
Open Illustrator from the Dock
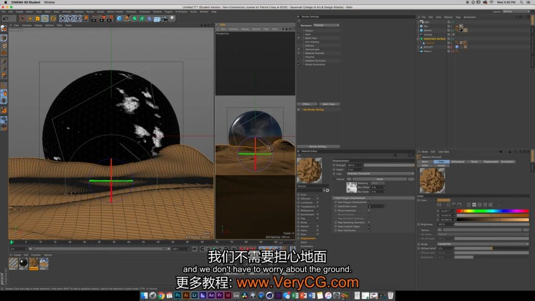click(x=186, y=296)
